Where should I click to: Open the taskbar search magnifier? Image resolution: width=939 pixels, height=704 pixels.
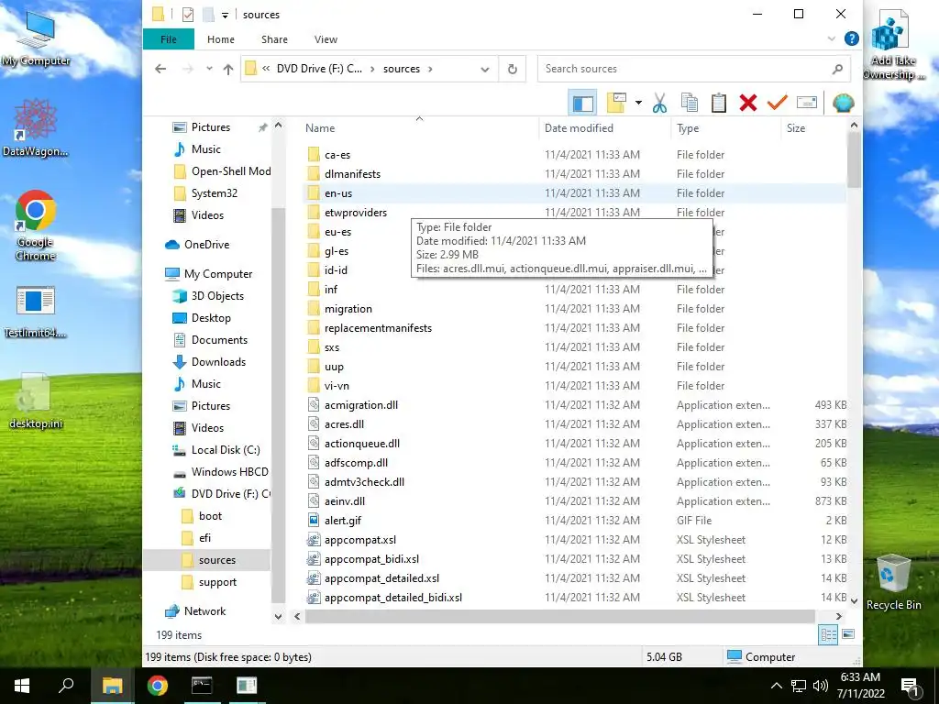coord(66,686)
